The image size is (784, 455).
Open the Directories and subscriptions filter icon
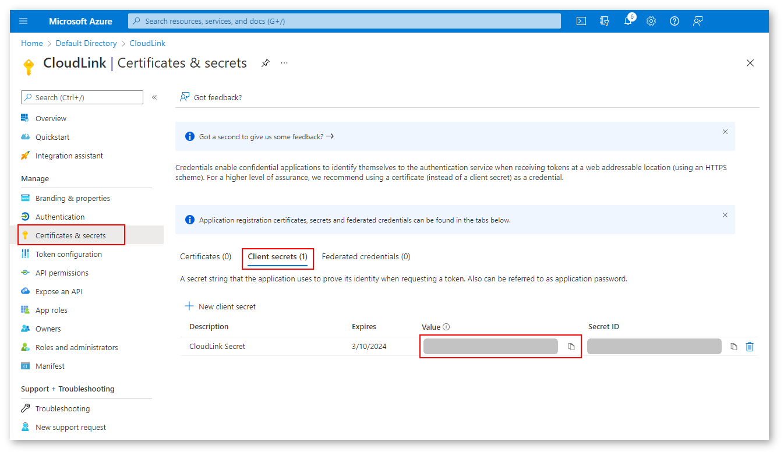click(605, 21)
